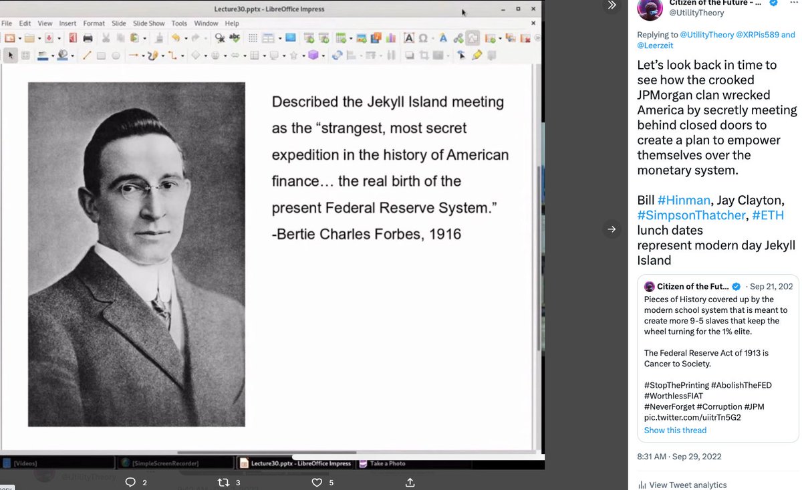This screenshot has height=490, width=802.
Task: Open the Insert menu
Action: 68,23
